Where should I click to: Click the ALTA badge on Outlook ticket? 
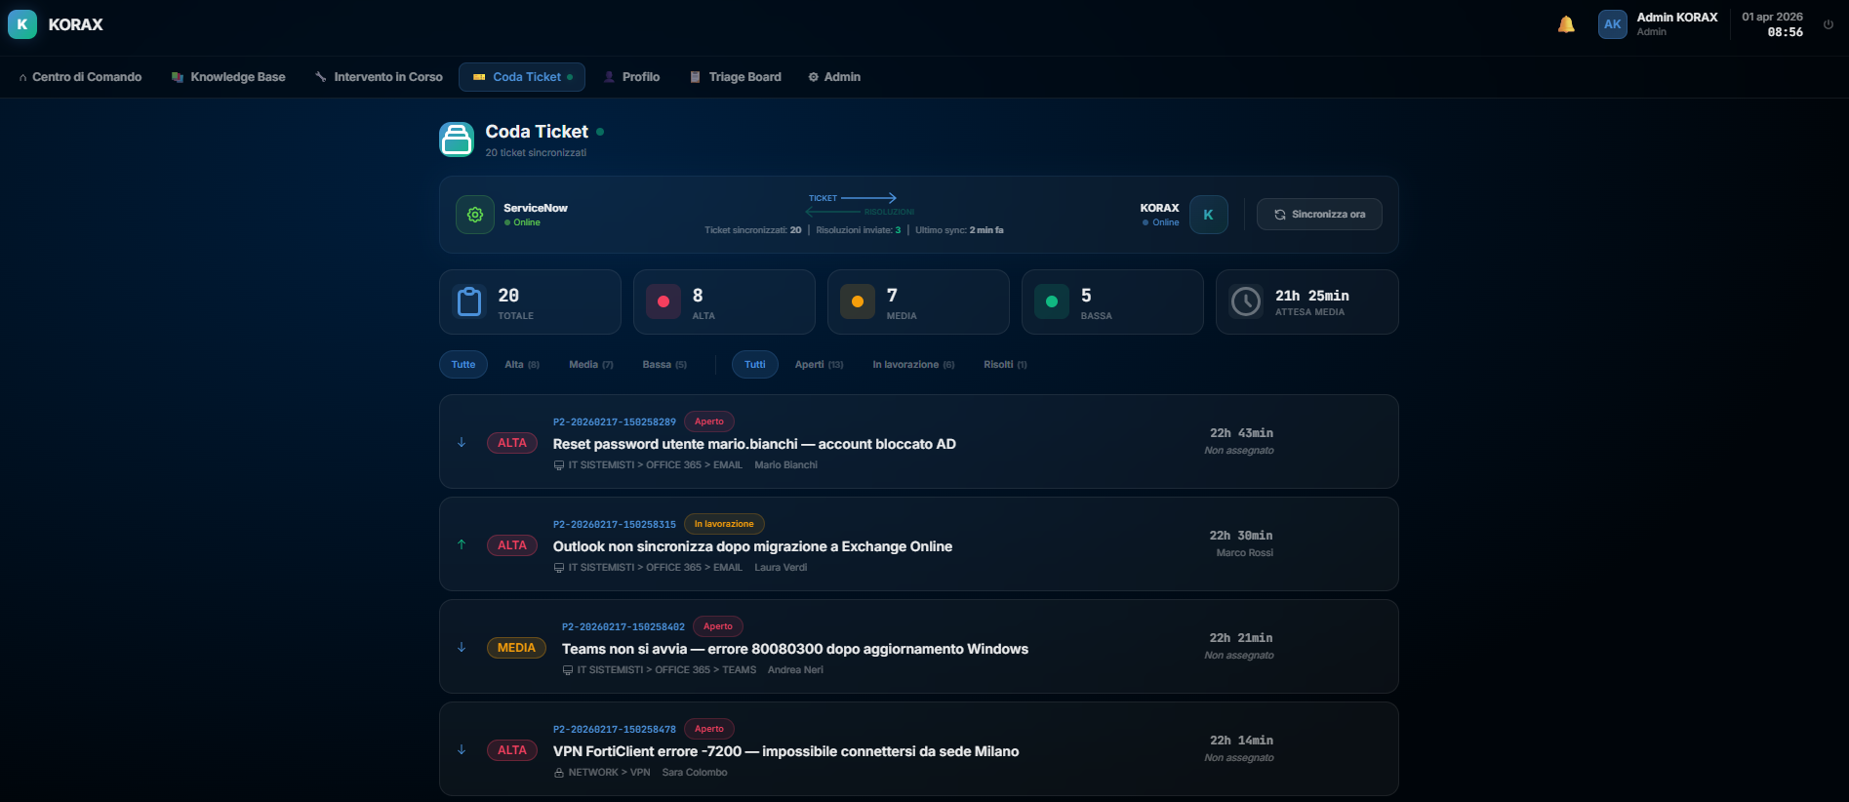coord(512,545)
